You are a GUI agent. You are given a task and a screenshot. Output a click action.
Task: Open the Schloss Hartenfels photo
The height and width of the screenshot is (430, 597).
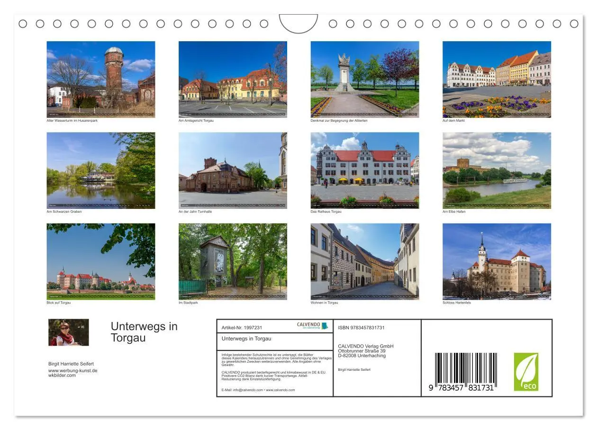pyautogui.click(x=497, y=261)
